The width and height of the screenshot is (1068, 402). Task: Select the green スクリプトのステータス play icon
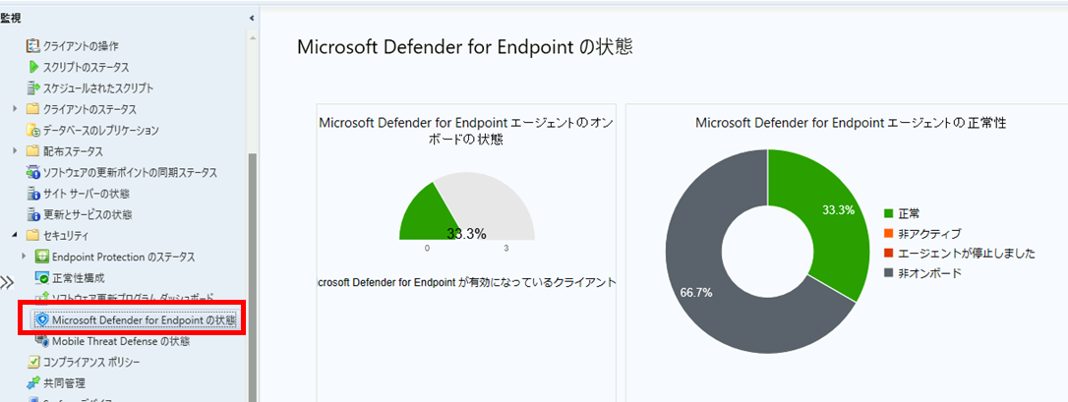33,68
